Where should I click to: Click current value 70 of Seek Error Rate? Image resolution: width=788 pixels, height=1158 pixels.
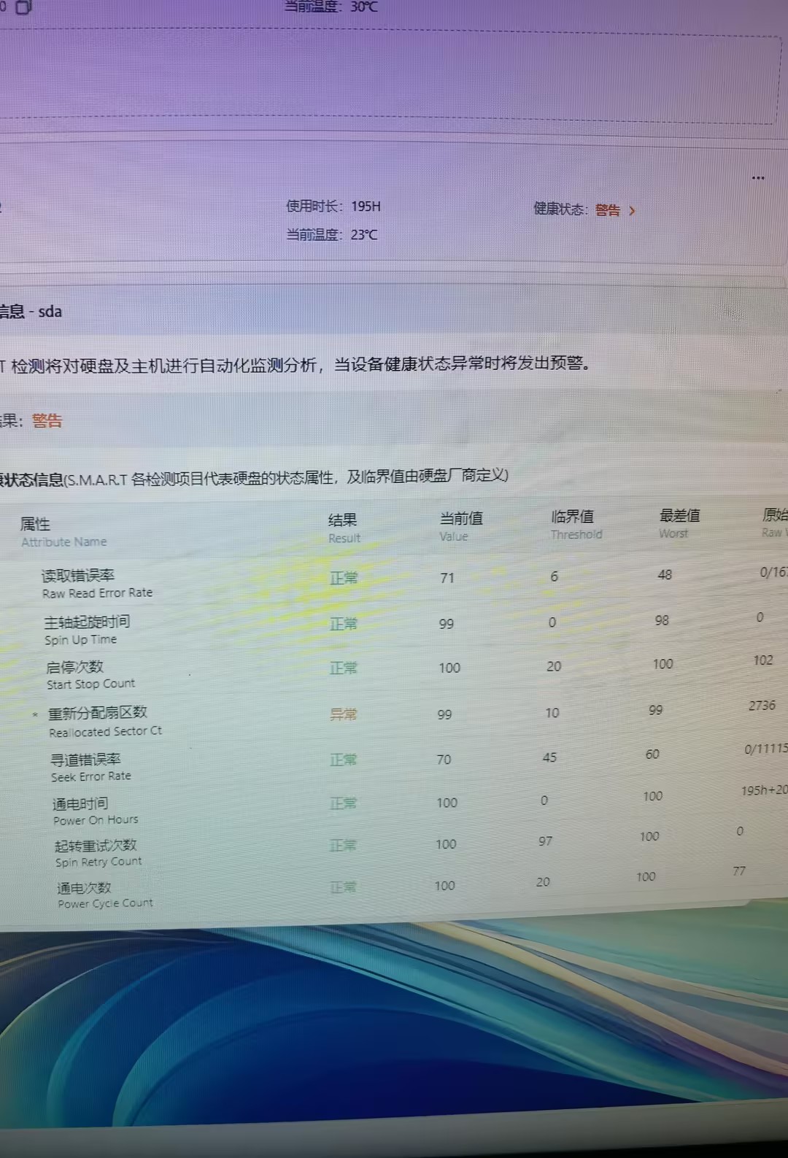pos(444,760)
